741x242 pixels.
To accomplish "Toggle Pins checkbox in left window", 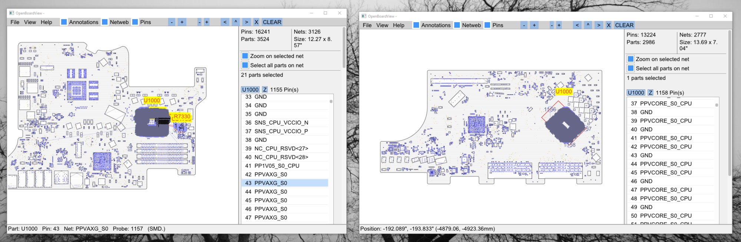I will [x=135, y=22].
